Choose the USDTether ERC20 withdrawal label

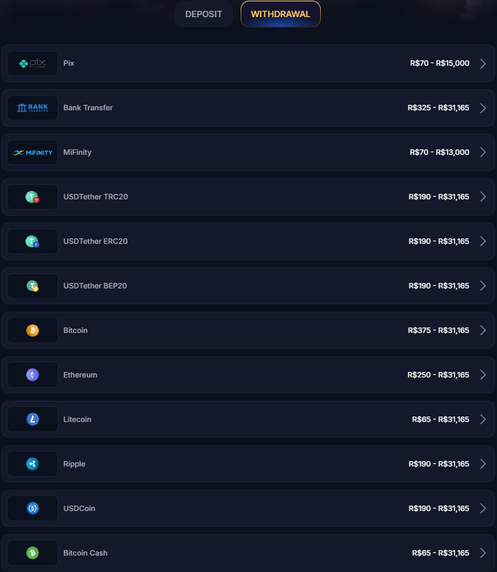coord(95,242)
